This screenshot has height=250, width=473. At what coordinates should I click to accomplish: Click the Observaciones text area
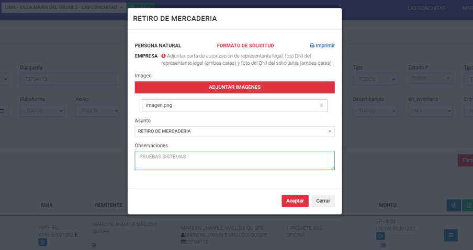pos(234,160)
